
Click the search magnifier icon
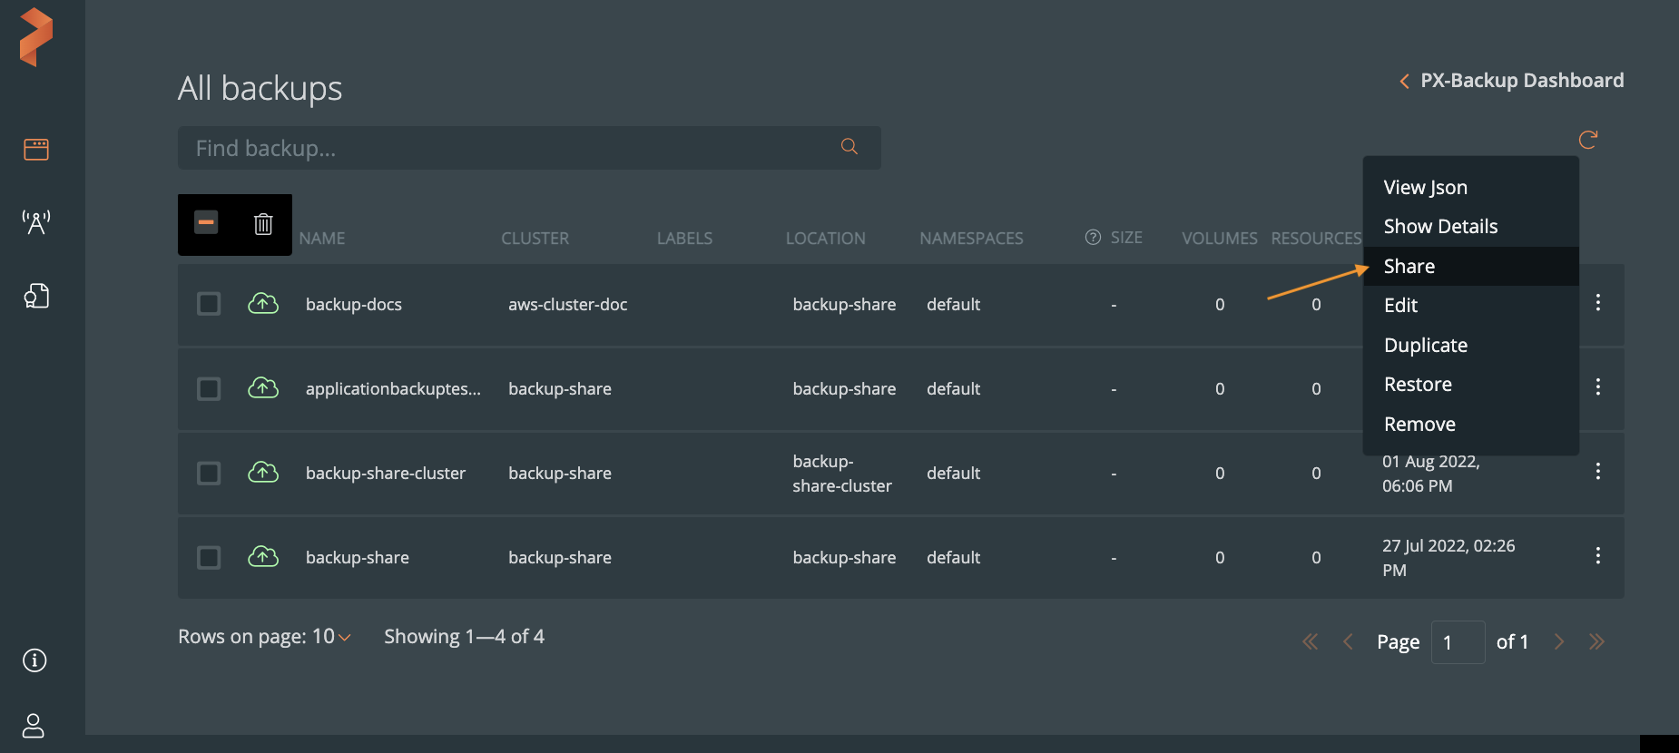pyautogui.click(x=849, y=147)
